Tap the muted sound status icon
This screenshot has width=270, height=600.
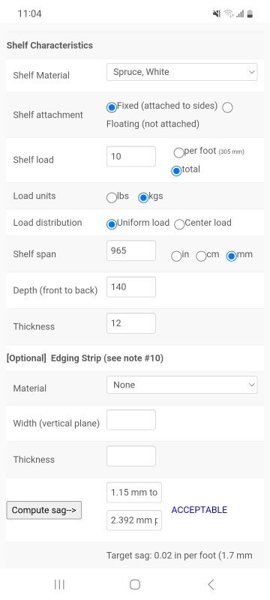pos(217,14)
